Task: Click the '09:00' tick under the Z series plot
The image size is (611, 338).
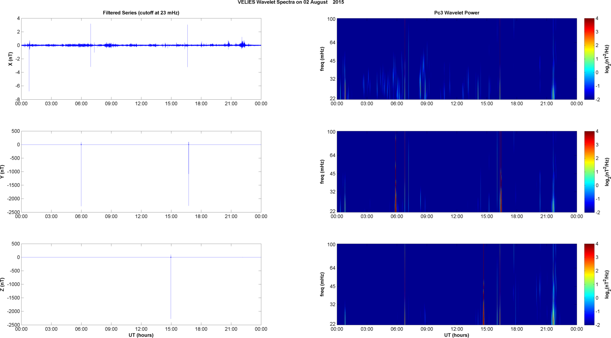Action: click(111, 329)
